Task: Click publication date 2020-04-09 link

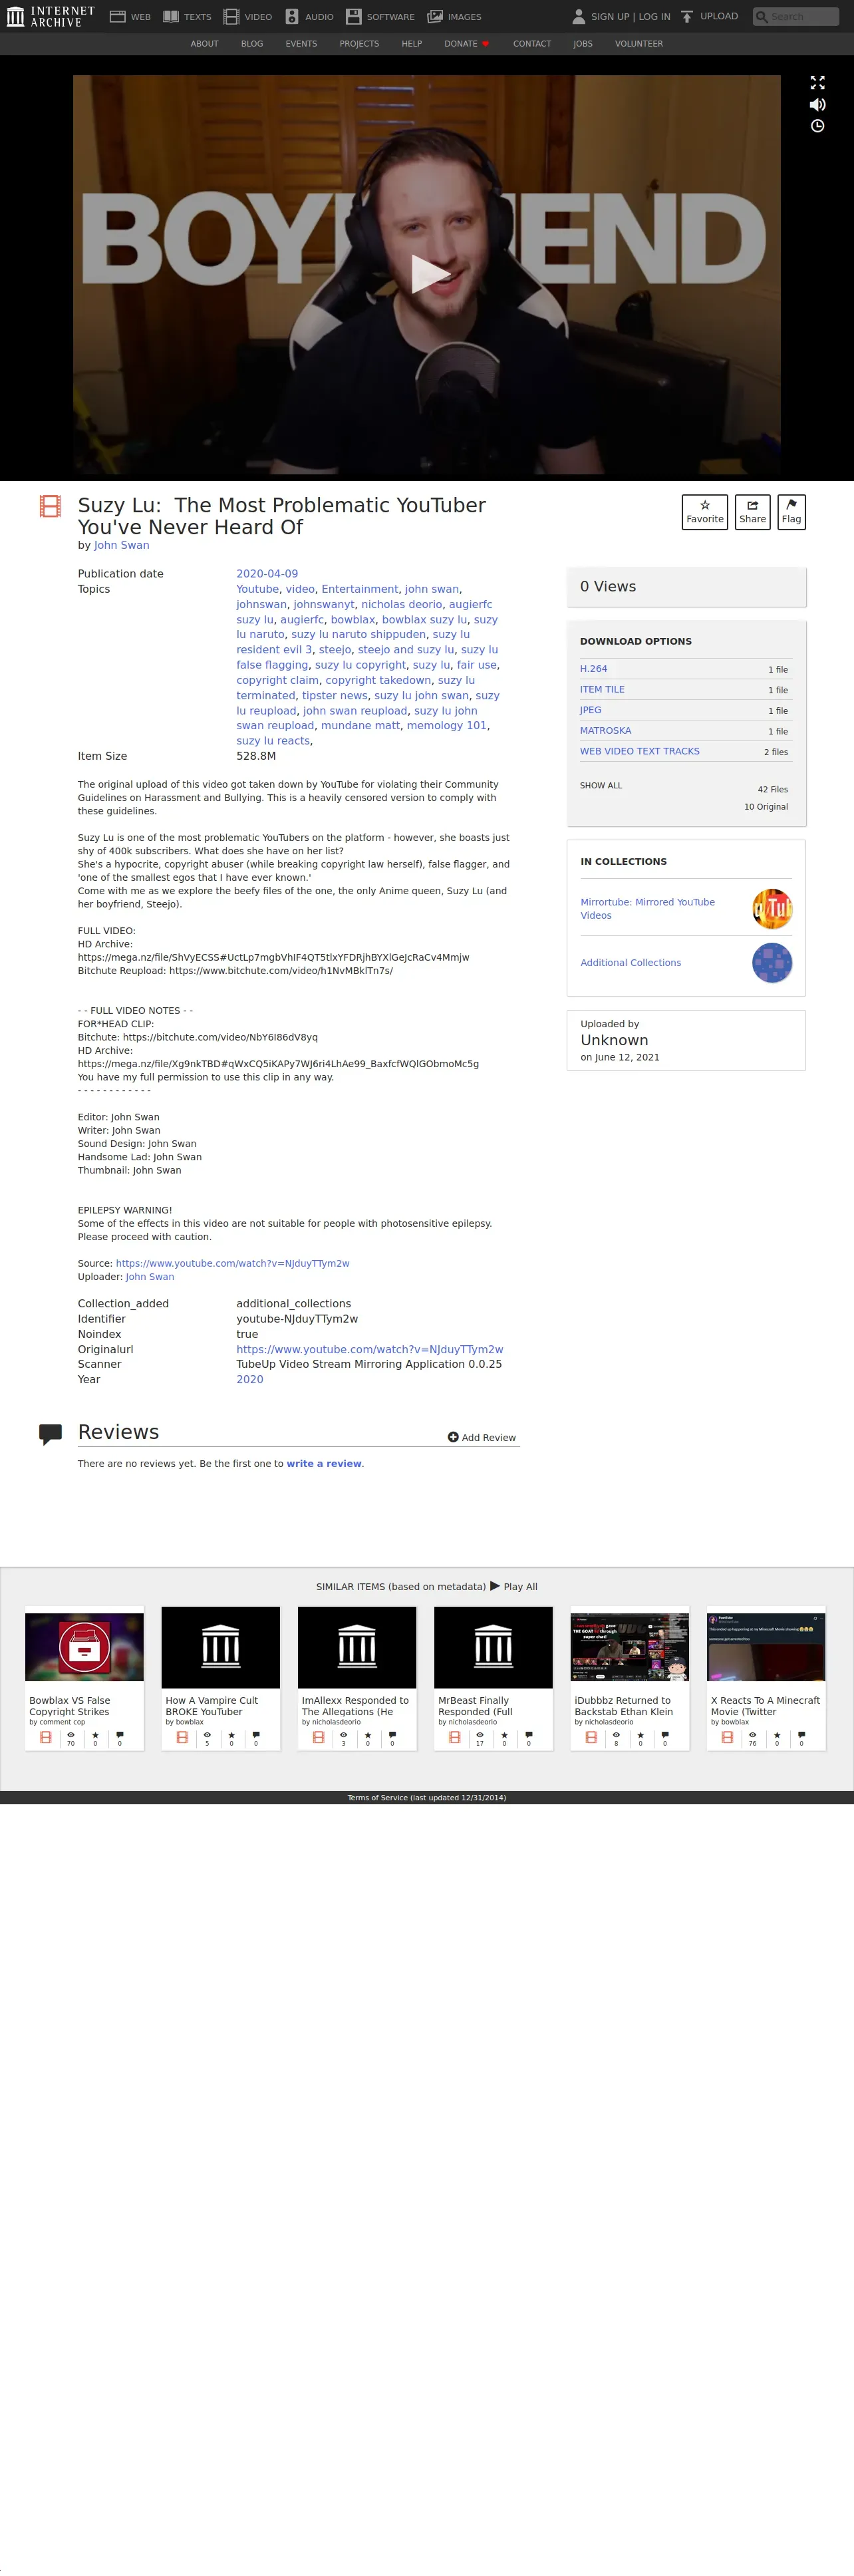Action: pos(267,574)
